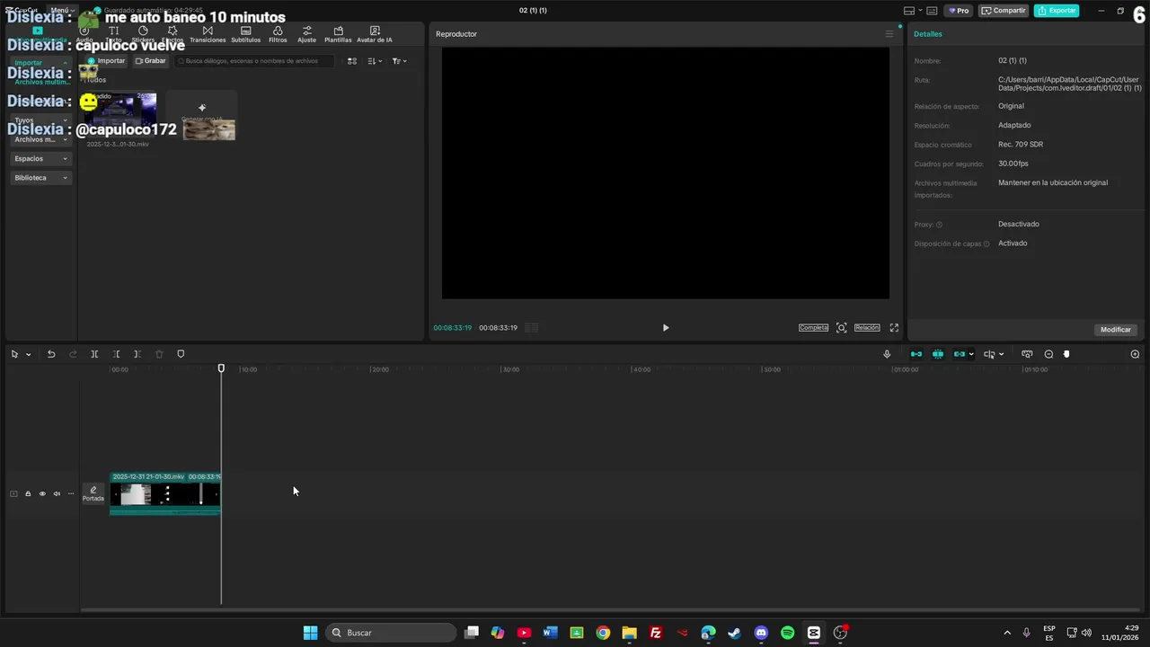Click the playhead marker on the ruler

pos(221,368)
